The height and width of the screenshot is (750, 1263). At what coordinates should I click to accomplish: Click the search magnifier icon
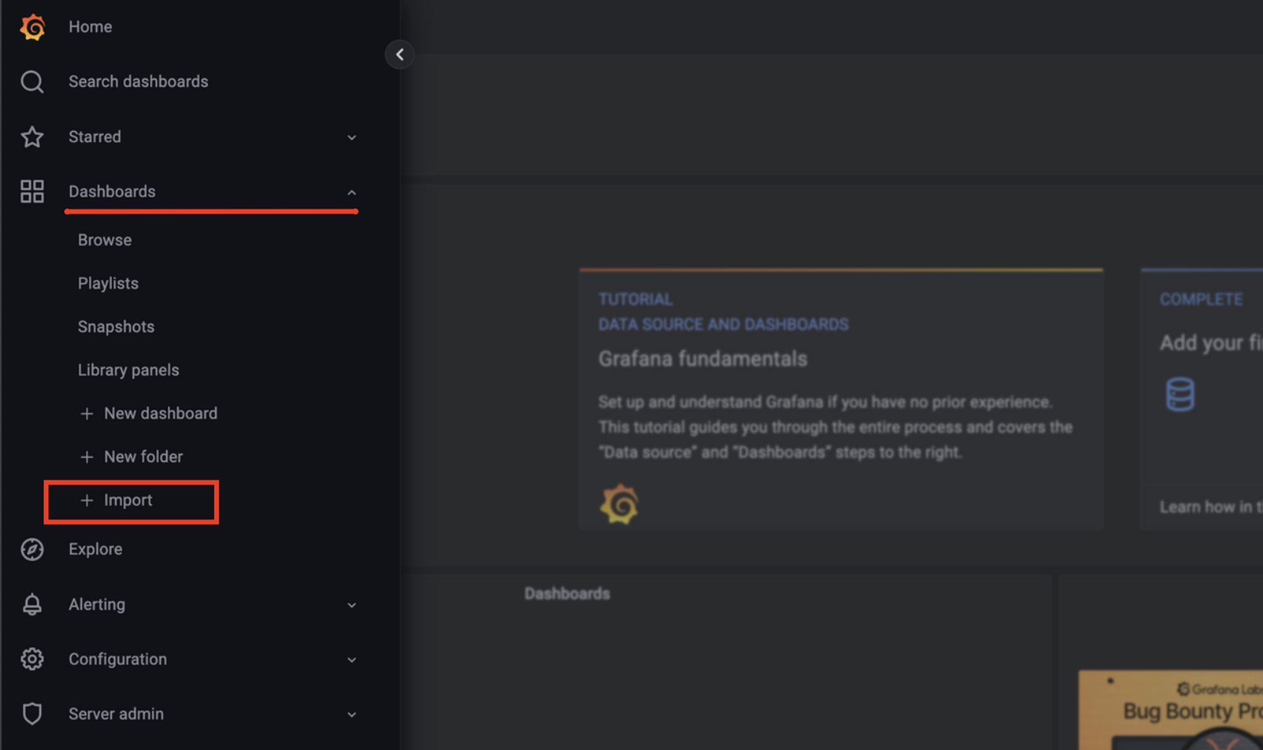[32, 82]
